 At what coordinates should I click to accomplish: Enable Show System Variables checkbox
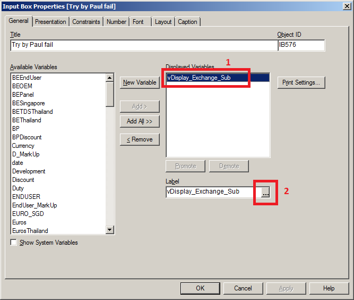[14, 243]
